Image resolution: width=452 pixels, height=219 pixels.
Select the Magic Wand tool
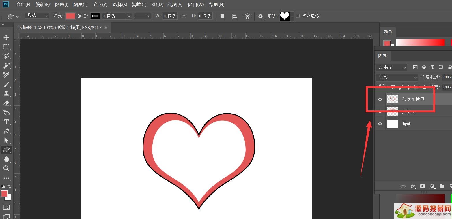tap(6, 65)
